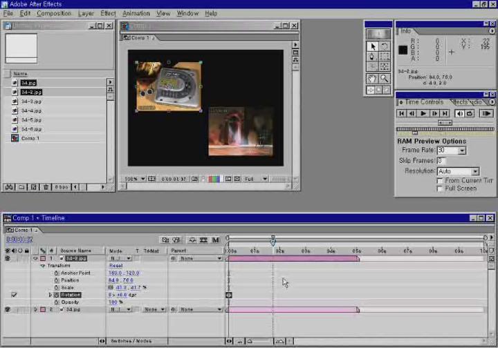Select the Rotation tool in toolbox

[385, 46]
